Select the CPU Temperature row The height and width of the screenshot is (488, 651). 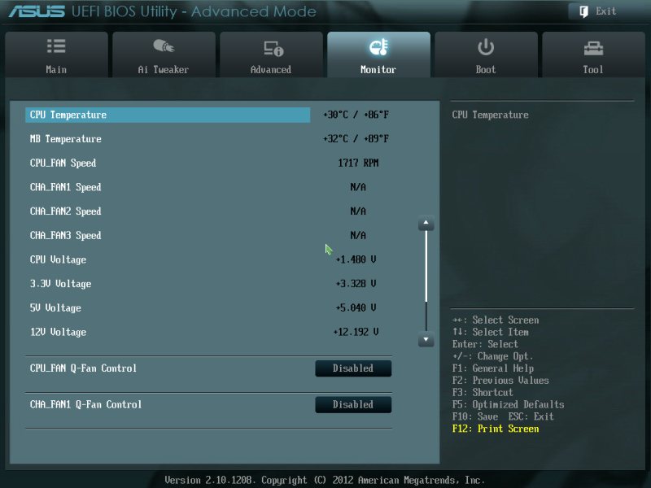click(168, 115)
